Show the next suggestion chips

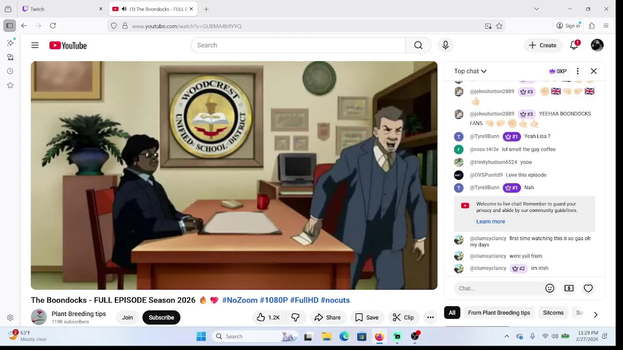(595, 315)
